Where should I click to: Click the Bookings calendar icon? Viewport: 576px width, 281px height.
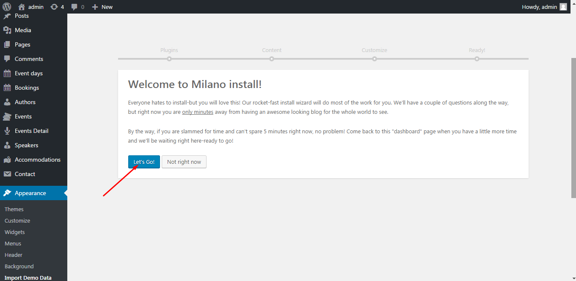(x=7, y=88)
